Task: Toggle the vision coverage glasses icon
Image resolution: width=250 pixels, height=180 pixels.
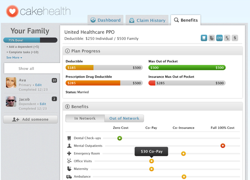Action: coord(219,38)
